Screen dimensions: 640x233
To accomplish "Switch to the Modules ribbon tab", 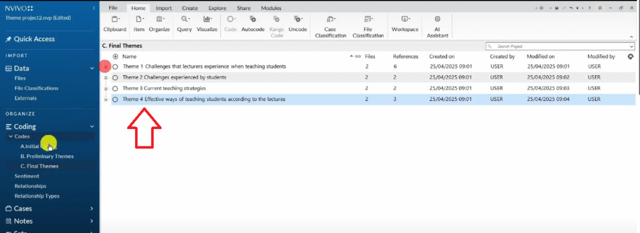I will pos(271,8).
